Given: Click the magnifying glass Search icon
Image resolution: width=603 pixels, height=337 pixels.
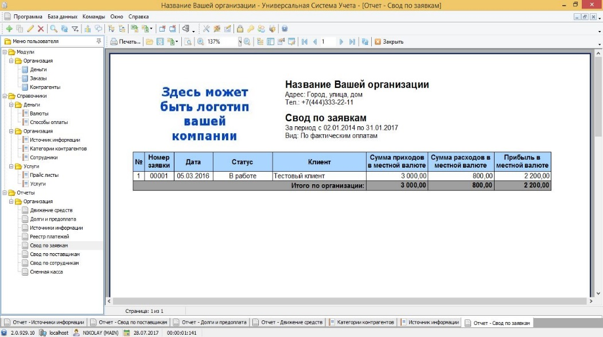Looking at the screenshot, I should (54, 29).
